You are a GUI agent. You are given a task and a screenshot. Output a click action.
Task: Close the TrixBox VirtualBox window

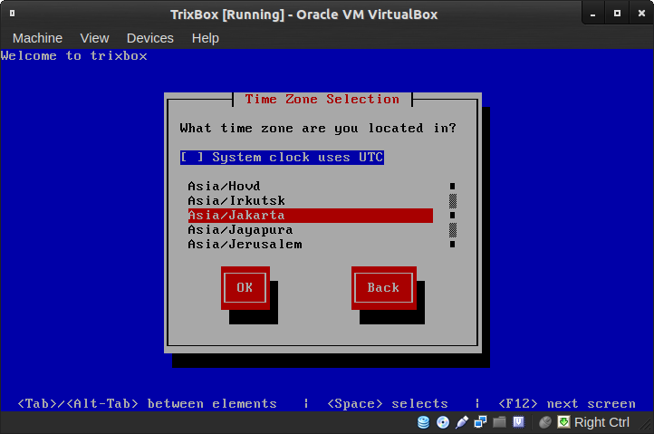[x=641, y=14]
